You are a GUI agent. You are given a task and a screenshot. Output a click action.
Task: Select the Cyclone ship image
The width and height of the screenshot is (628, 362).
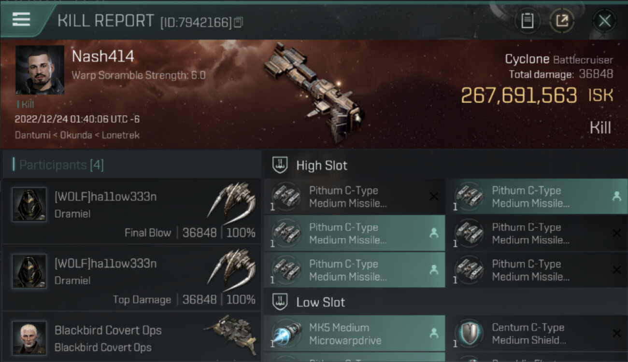pos(314,92)
